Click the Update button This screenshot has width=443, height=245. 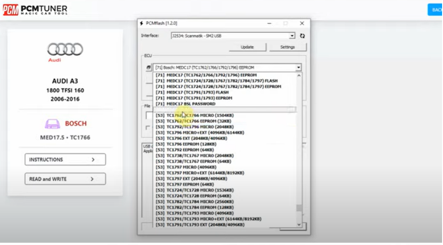click(x=247, y=47)
